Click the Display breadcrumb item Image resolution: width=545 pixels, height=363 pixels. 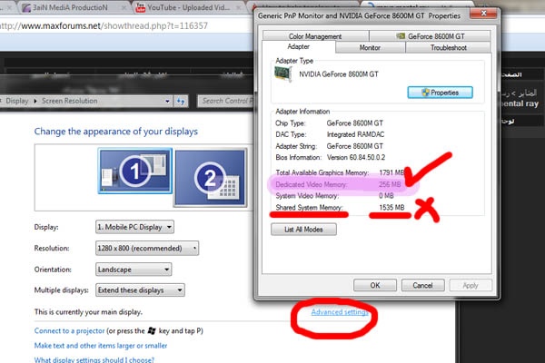coord(16,101)
